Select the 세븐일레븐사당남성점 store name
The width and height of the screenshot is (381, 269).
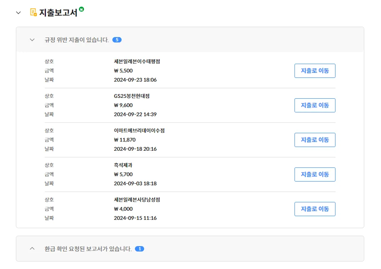[137, 199]
